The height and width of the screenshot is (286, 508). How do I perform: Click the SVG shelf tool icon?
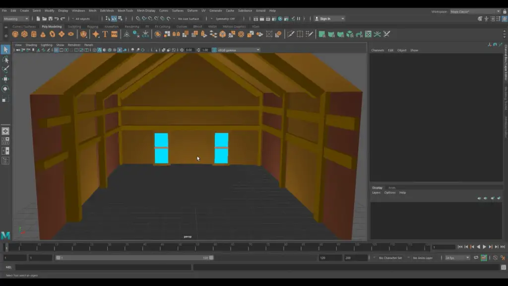[x=115, y=34]
